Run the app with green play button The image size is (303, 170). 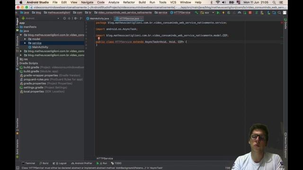click(x=218, y=13)
